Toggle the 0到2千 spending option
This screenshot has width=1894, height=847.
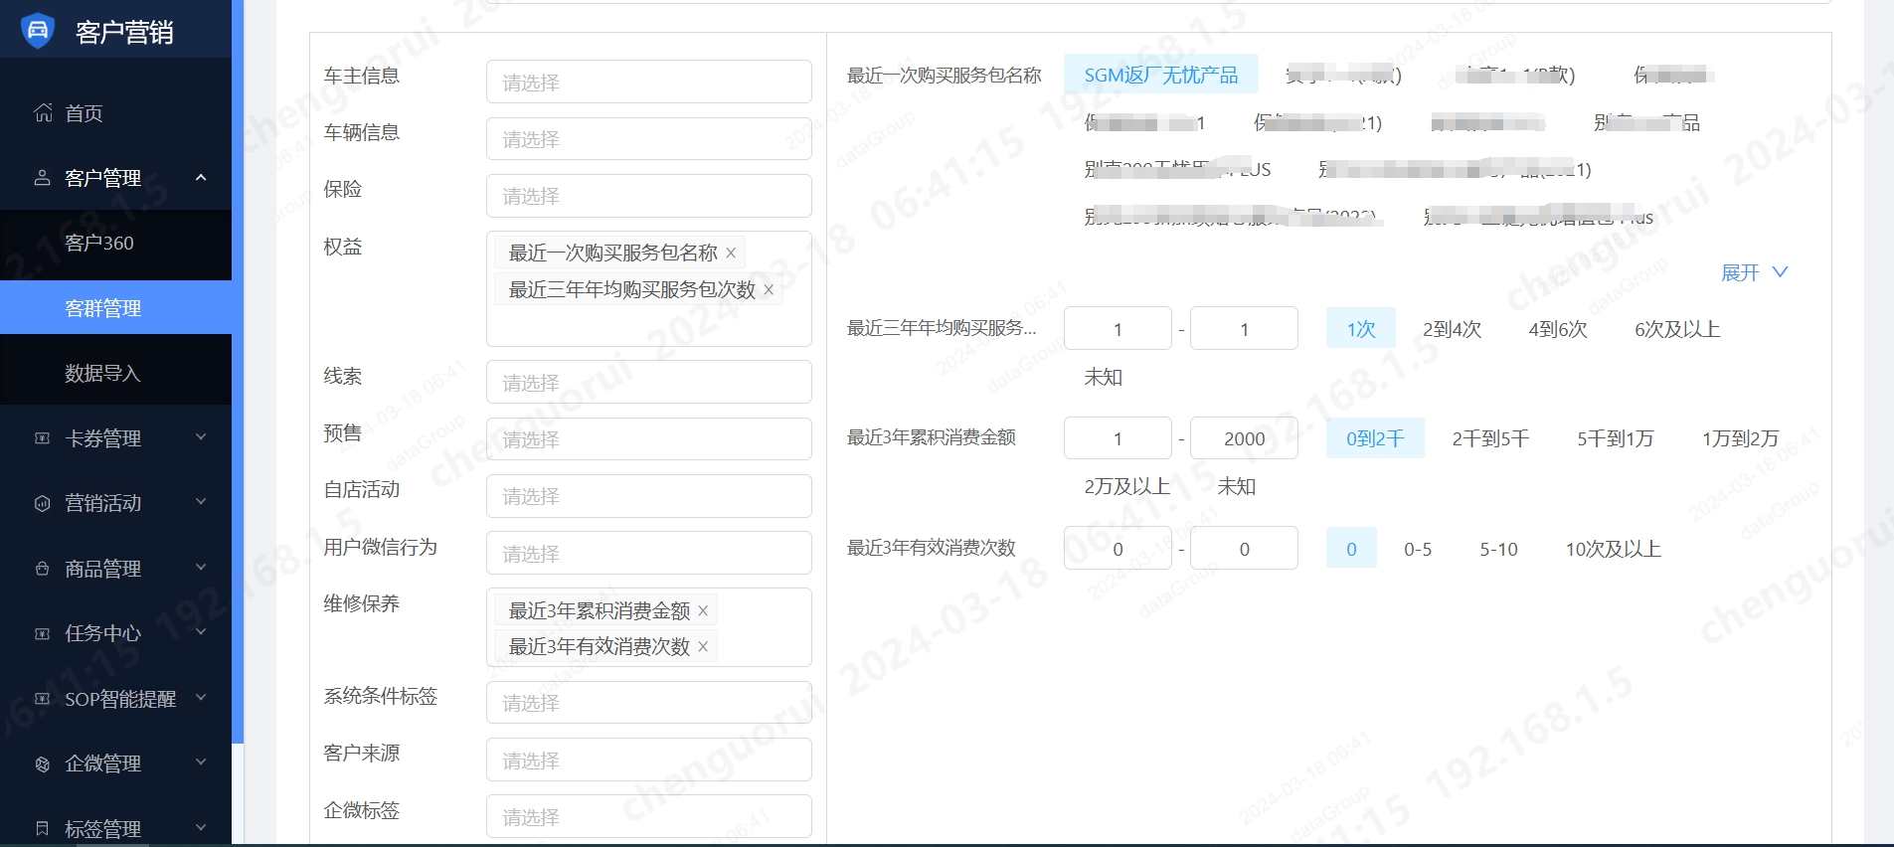point(1375,438)
